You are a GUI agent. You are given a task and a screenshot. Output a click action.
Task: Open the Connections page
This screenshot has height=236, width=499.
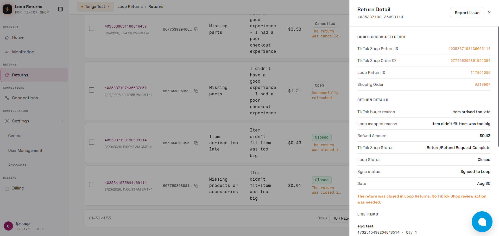[x=34, y=98]
